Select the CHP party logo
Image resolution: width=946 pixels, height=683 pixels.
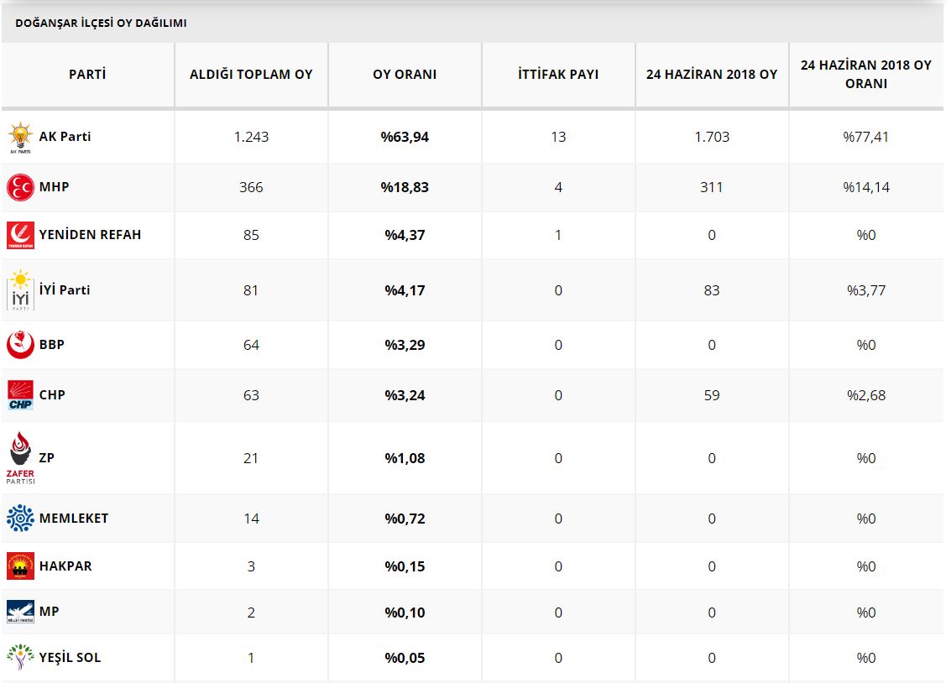(20, 395)
